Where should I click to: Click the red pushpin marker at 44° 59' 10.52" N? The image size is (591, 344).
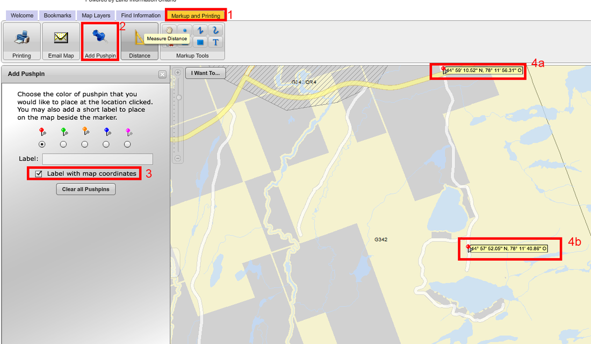444,70
